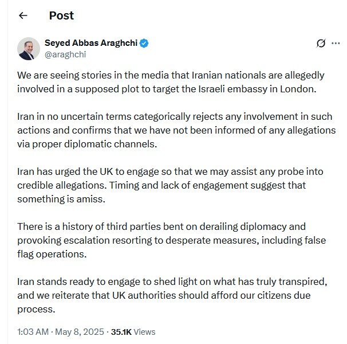Click the blue verified badge

144,44
